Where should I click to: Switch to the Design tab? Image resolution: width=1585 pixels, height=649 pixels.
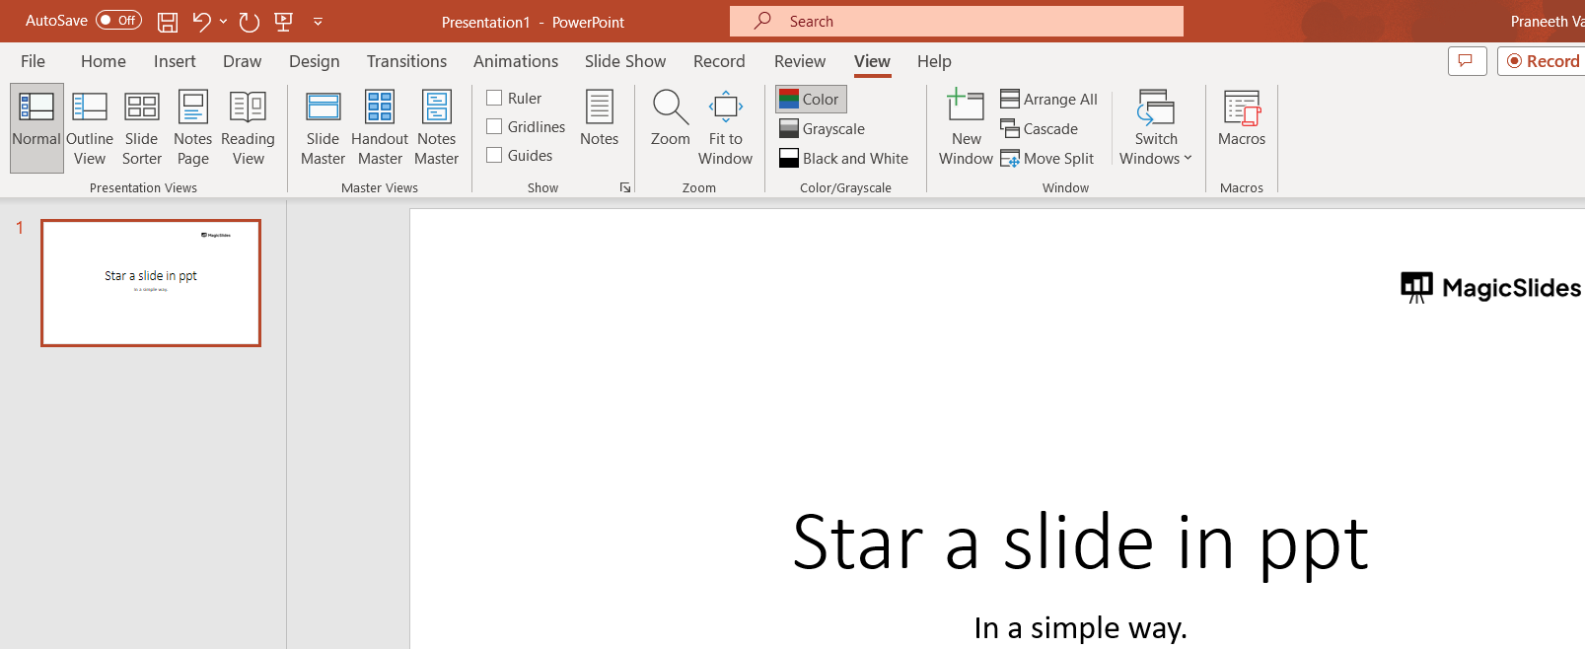[314, 61]
